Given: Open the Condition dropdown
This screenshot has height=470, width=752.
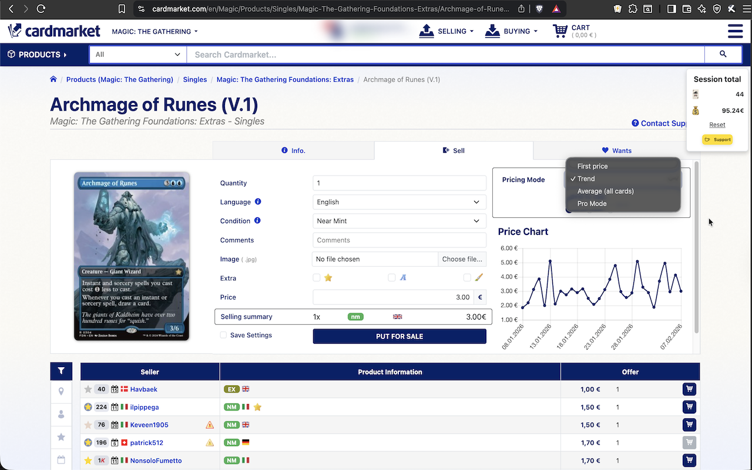Looking at the screenshot, I should click(x=399, y=221).
